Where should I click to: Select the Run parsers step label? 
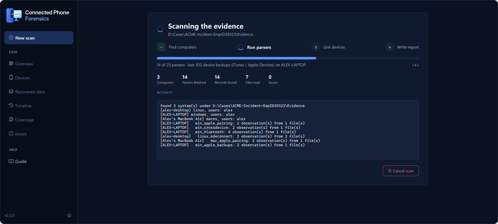click(x=259, y=47)
